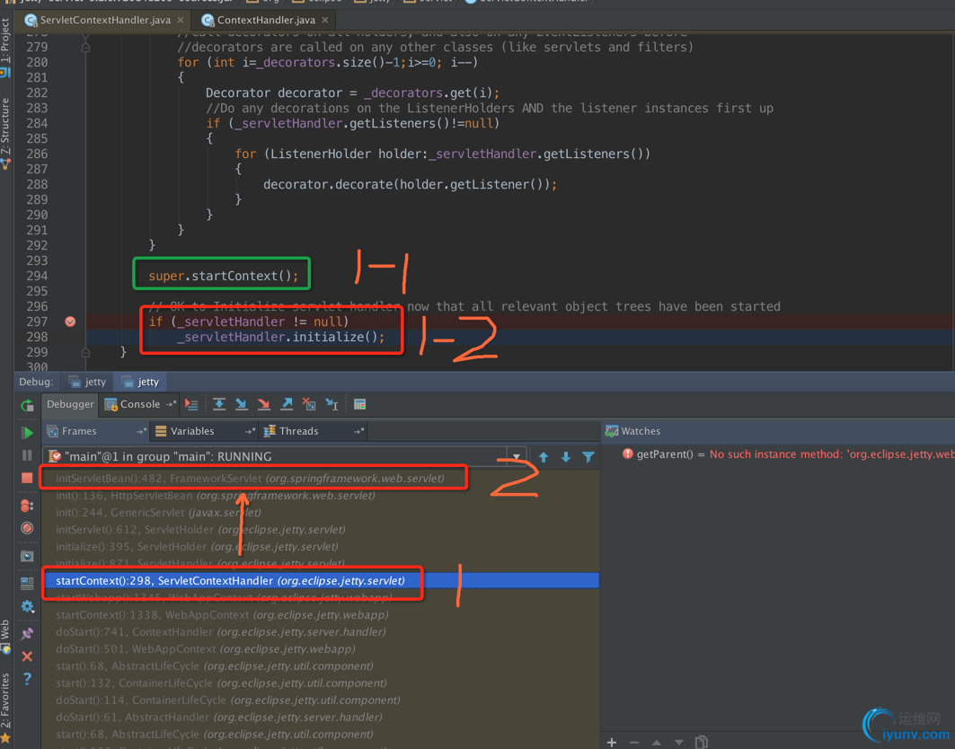Screen dimensions: 955x749
Task: Open the Project tool window
Action: pyautogui.click(x=5, y=46)
